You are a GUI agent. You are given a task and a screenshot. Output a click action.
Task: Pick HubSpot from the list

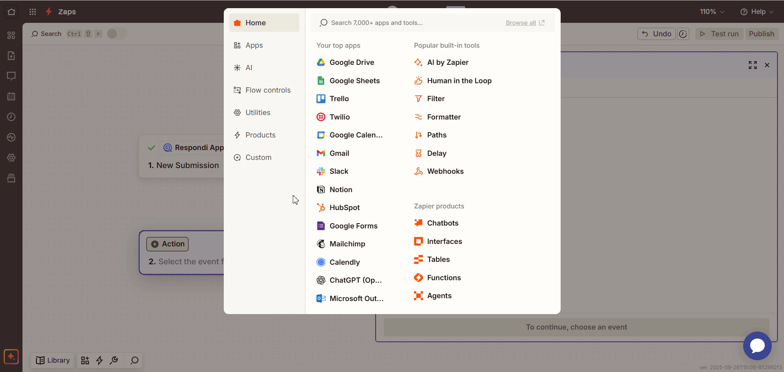click(x=338, y=208)
